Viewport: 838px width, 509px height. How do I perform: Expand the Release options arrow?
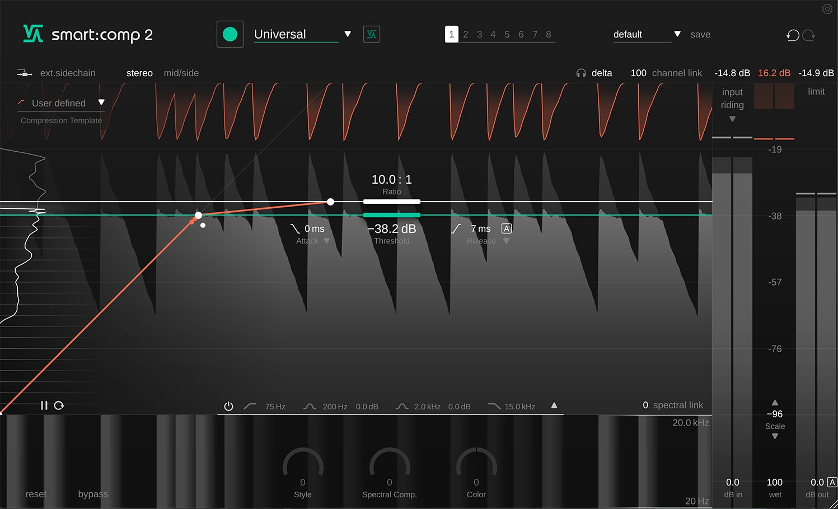[x=506, y=241]
